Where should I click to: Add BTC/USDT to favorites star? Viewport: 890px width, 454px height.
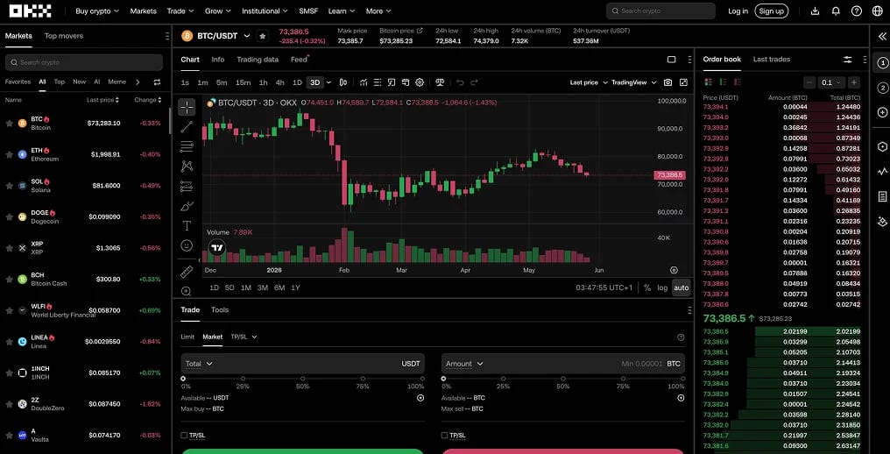pos(262,36)
